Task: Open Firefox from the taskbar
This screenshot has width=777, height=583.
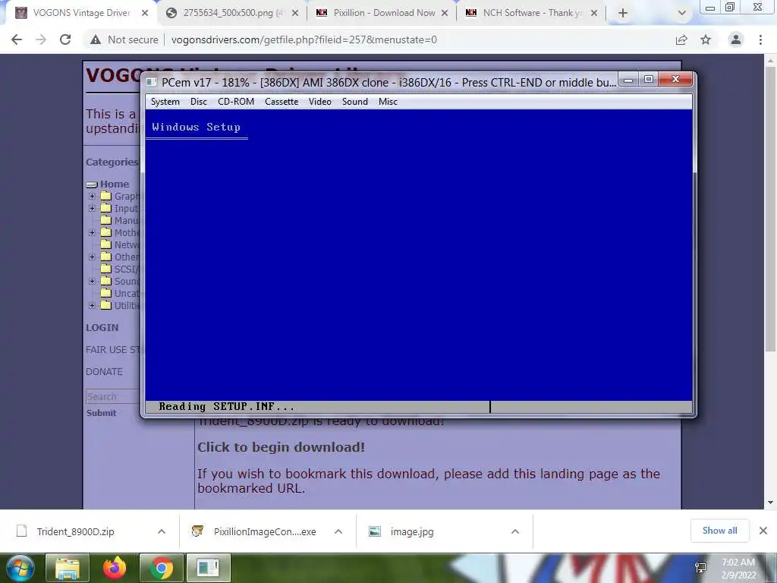Action: [x=115, y=568]
